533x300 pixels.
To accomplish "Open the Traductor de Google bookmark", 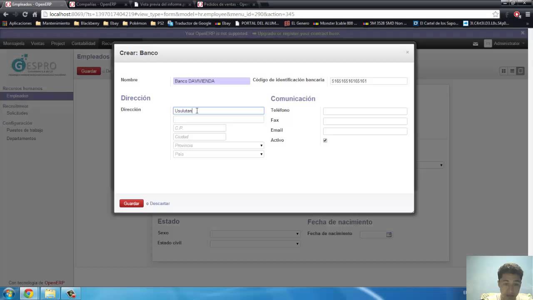I will click(x=189, y=23).
